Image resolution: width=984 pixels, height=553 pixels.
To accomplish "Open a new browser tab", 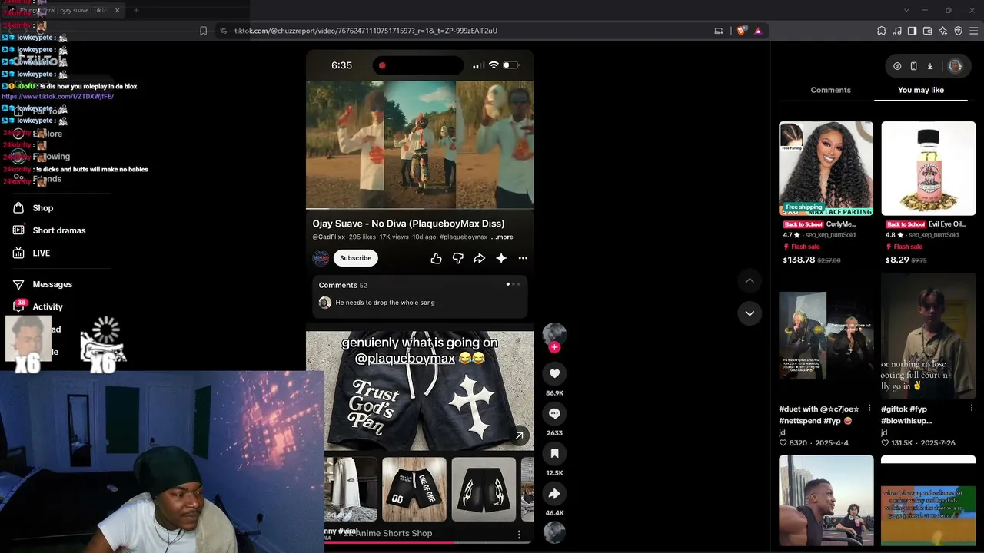I will pos(136,10).
